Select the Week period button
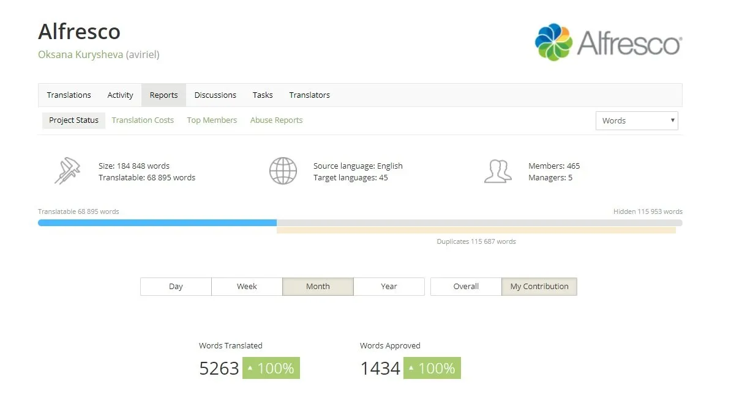The height and width of the screenshot is (404, 742). click(x=247, y=287)
